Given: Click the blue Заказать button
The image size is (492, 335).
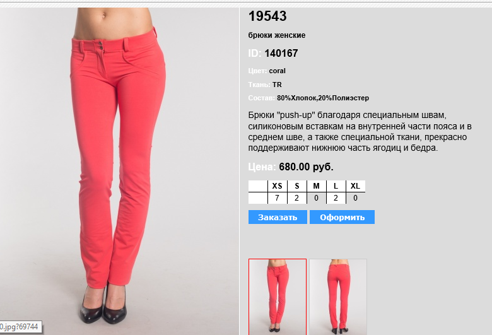Looking at the screenshot, I should click(278, 217).
